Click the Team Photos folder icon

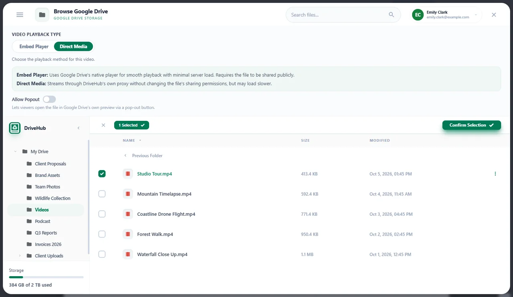coord(29,187)
